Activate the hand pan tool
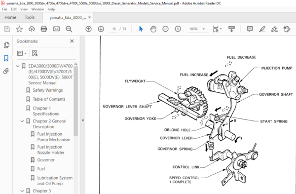Viewport: 296px width, 194px height. (153, 29)
